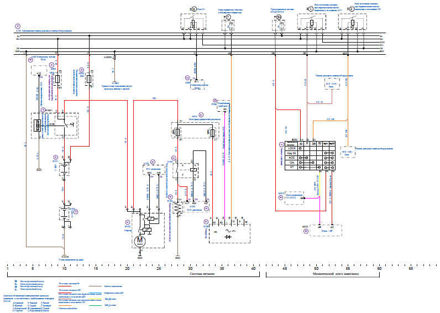Select the ON row in ignition table
This screenshot has width=440, height=313.
tap(291, 163)
